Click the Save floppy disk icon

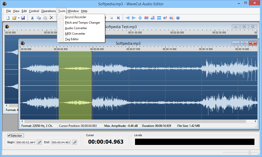[23, 18]
